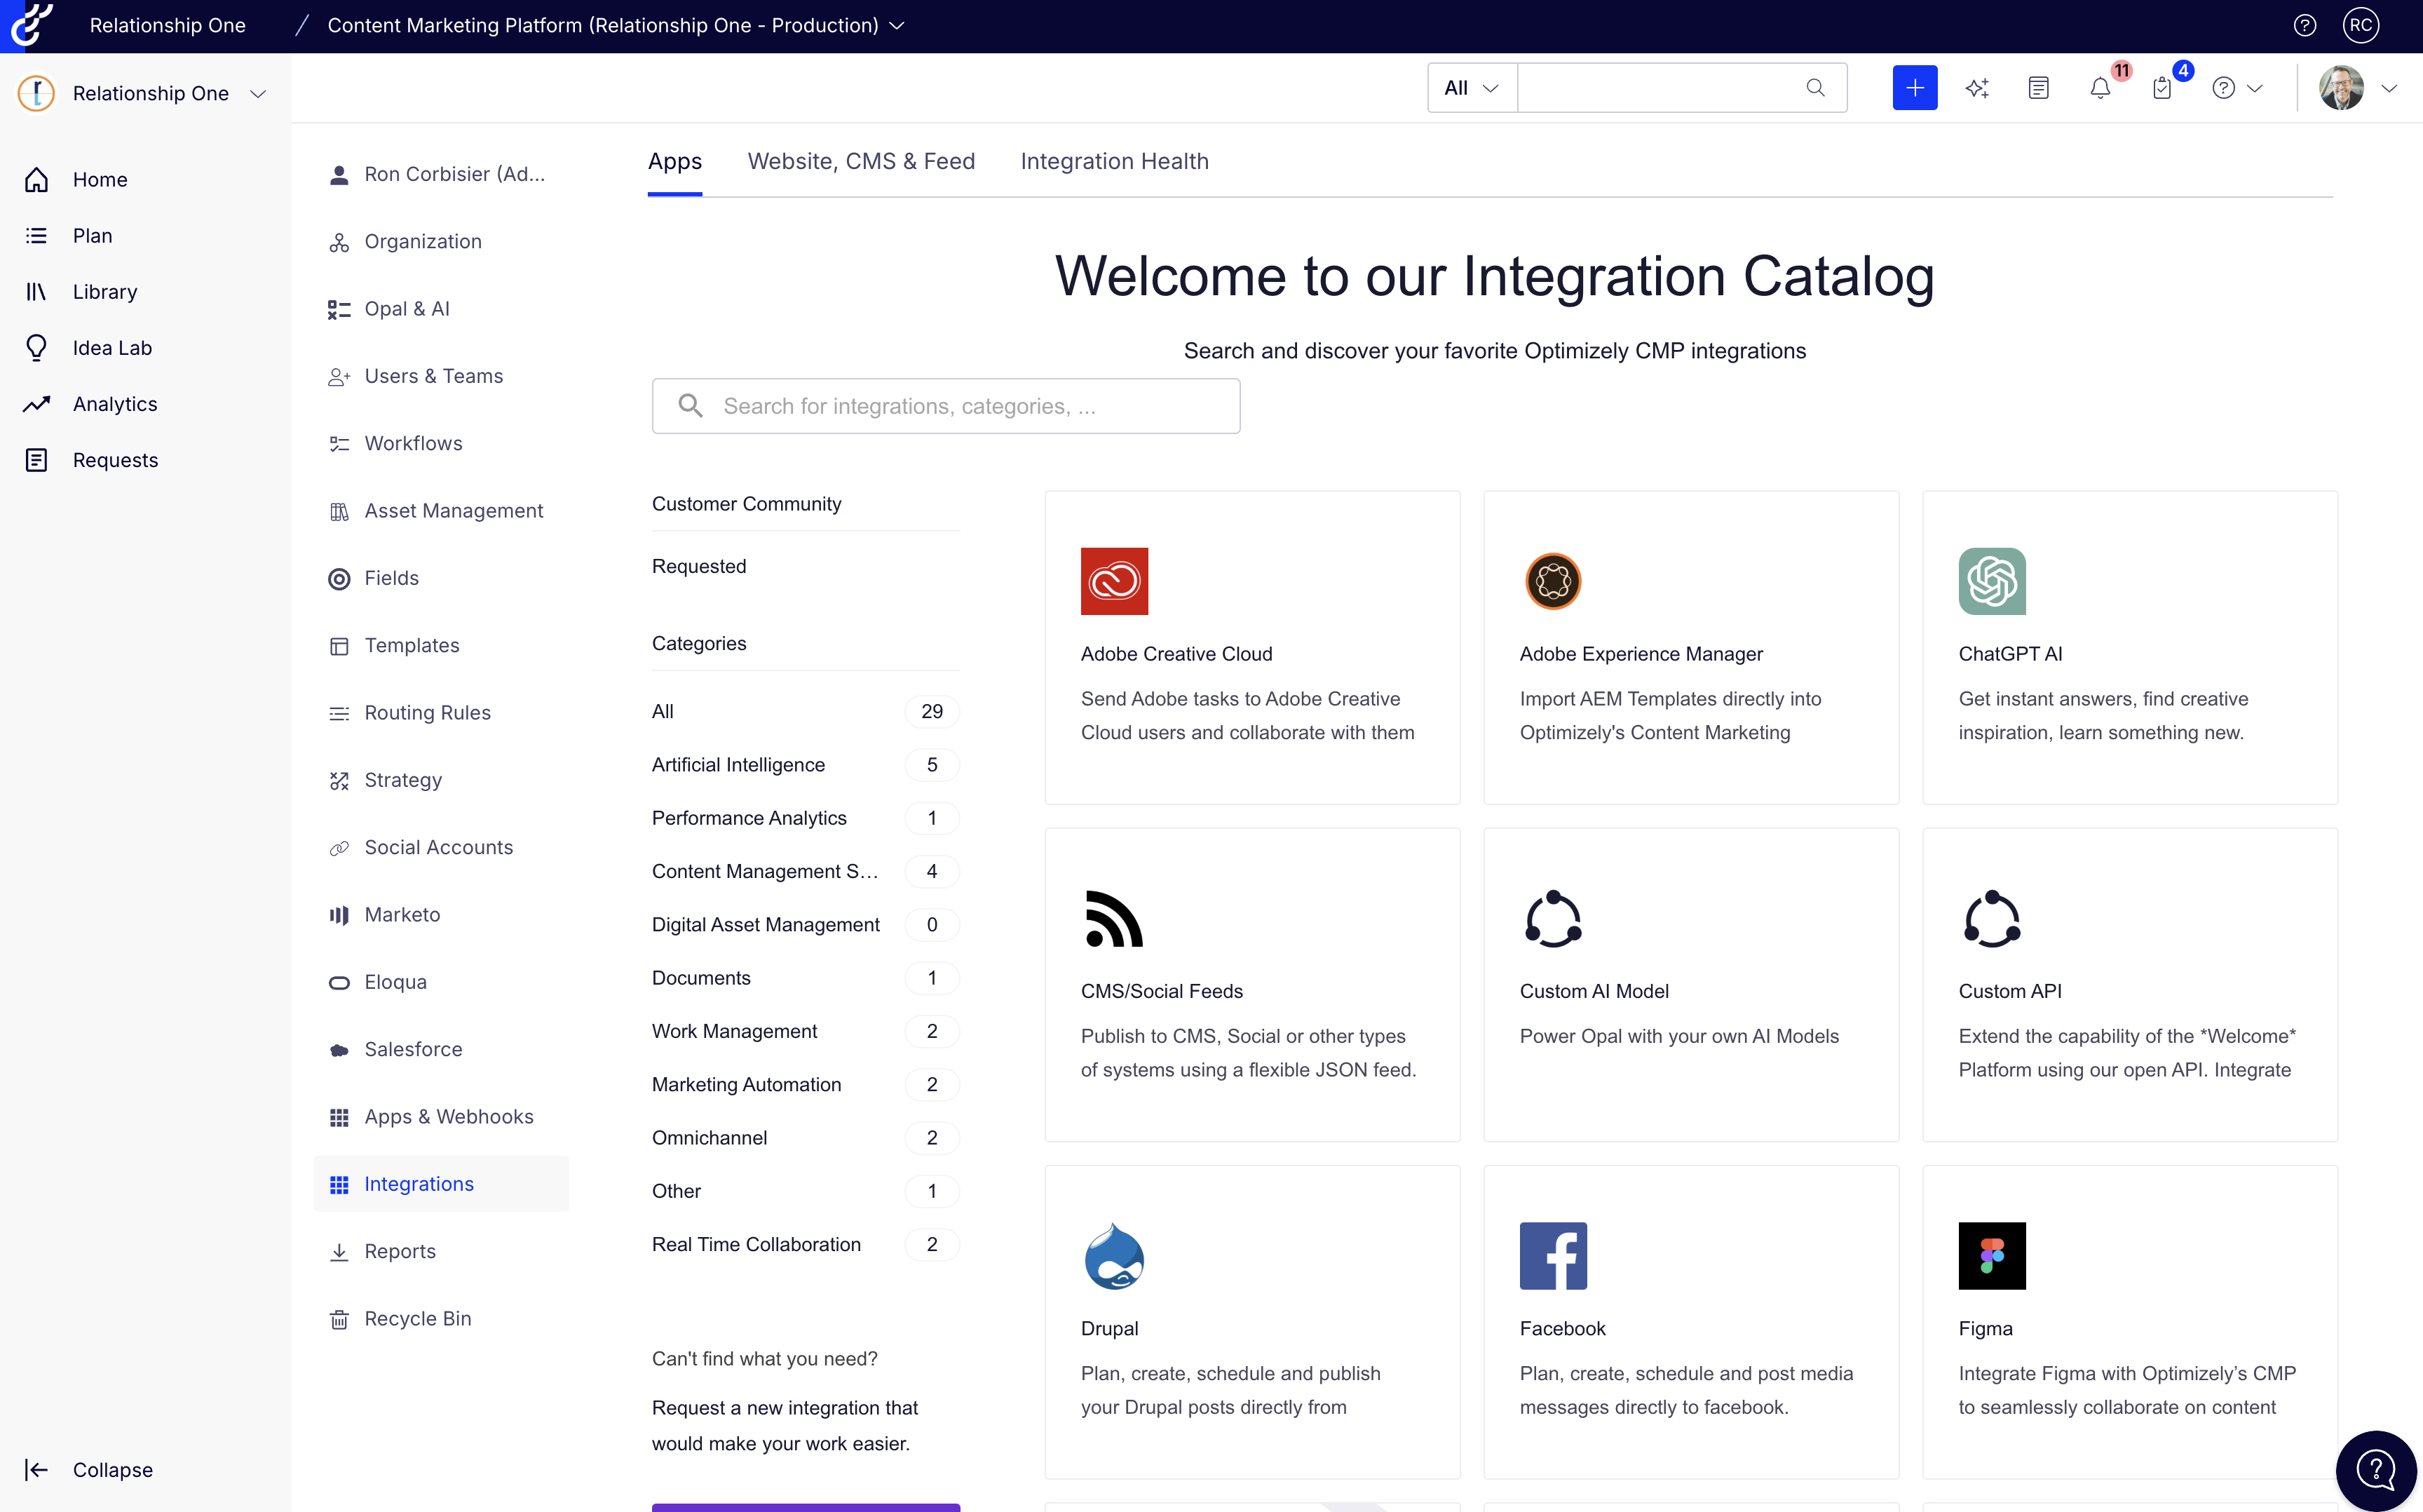The width and height of the screenshot is (2423, 1512).
Task: Open Analytics from the left sidebar
Action: pyautogui.click(x=115, y=403)
